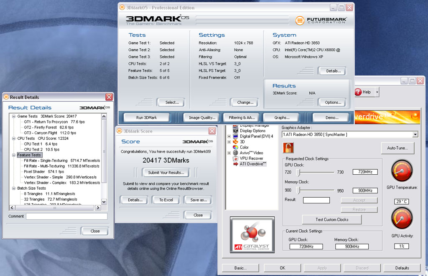This screenshot has width=428, height=276.
Task: Click the red Help question mark icon
Action: (x=358, y=92)
